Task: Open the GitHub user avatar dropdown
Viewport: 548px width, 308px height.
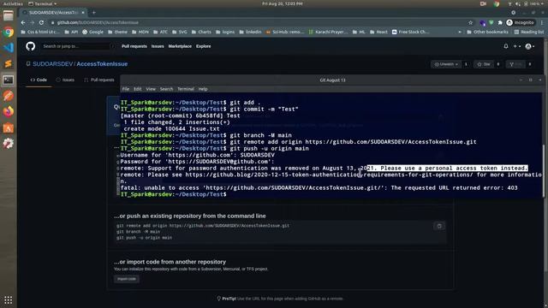Action: [x=530, y=46]
